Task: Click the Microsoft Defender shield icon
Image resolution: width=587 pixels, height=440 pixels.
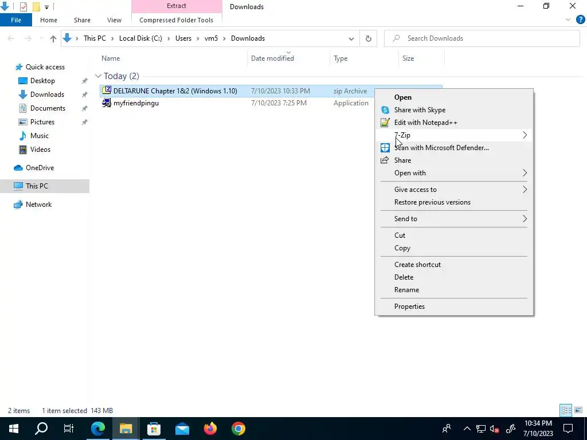Action: (385, 148)
